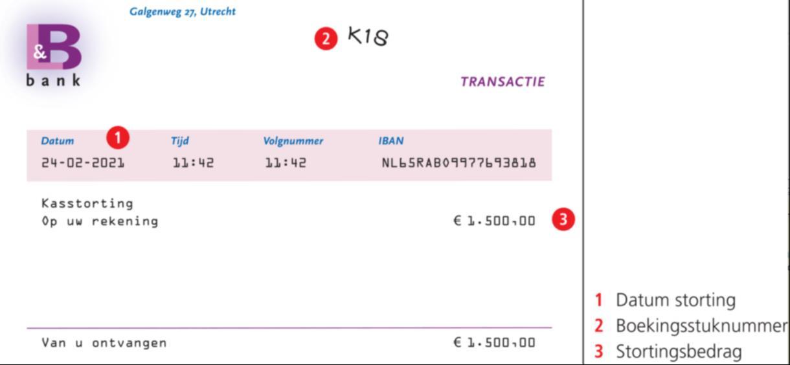Click the Galgenweg 27, Utrecht address

pos(183,12)
